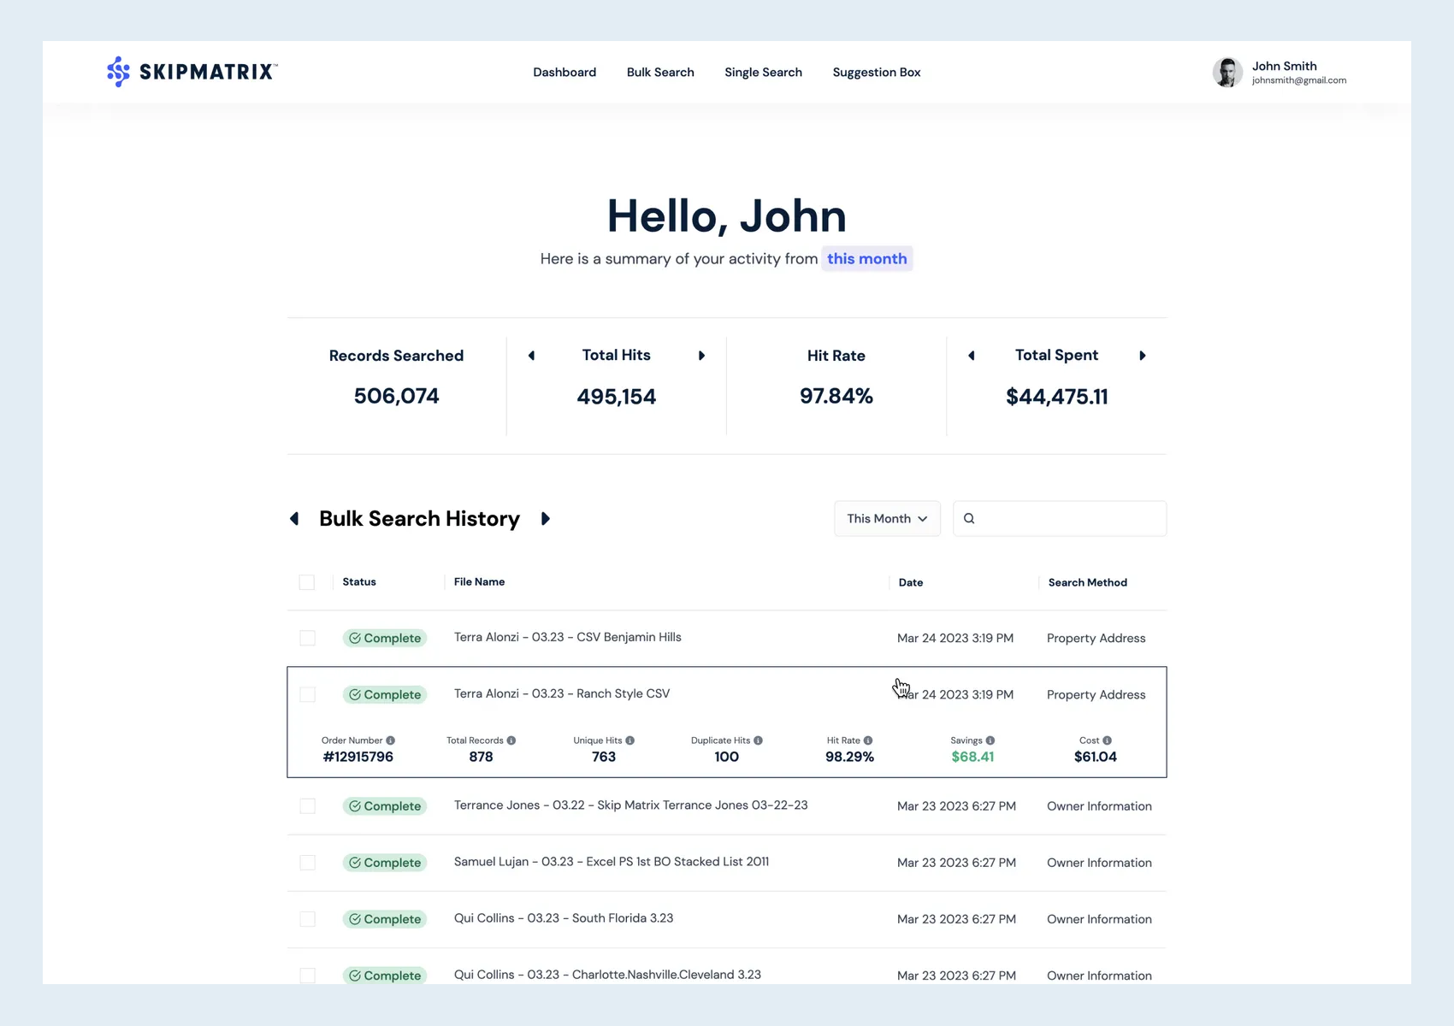Click the 'this month' highlighted chip
The height and width of the screenshot is (1026, 1454).
pyautogui.click(x=866, y=258)
